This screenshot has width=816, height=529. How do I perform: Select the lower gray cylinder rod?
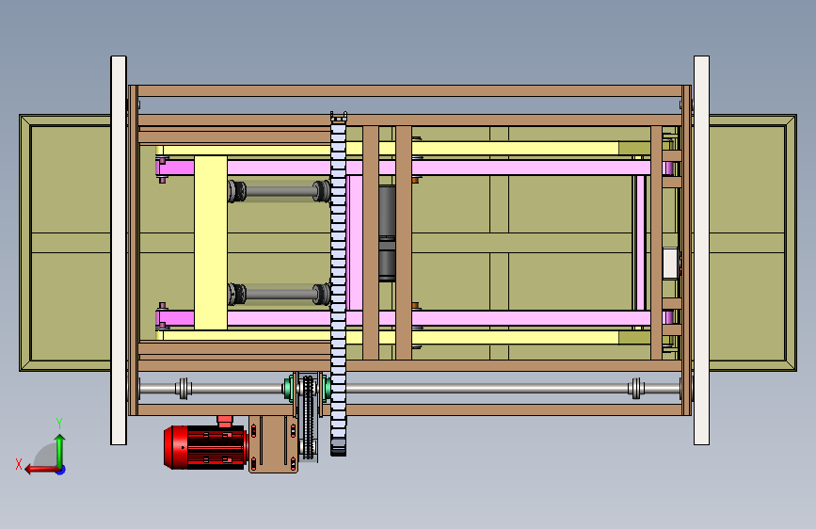279,295
